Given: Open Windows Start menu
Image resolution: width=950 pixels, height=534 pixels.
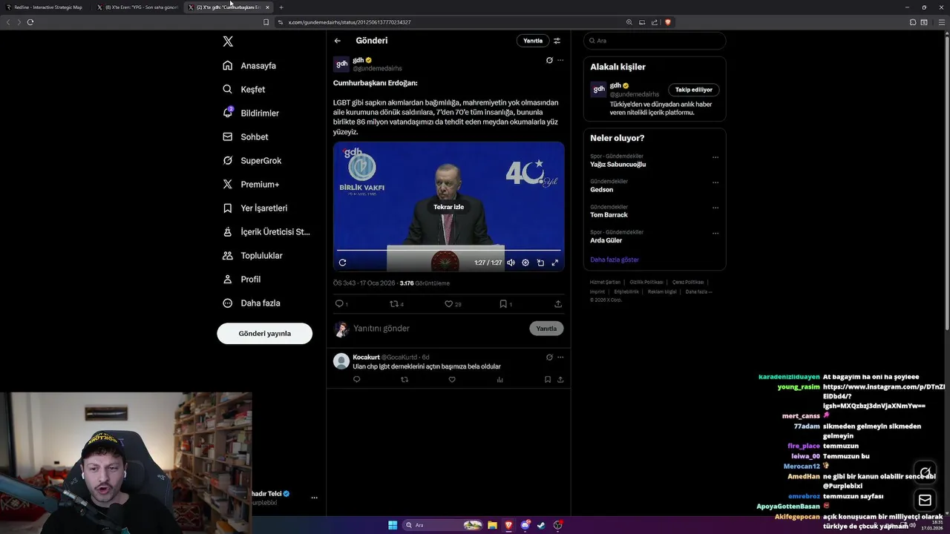Looking at the screenshot, I should tap(393, 525).
